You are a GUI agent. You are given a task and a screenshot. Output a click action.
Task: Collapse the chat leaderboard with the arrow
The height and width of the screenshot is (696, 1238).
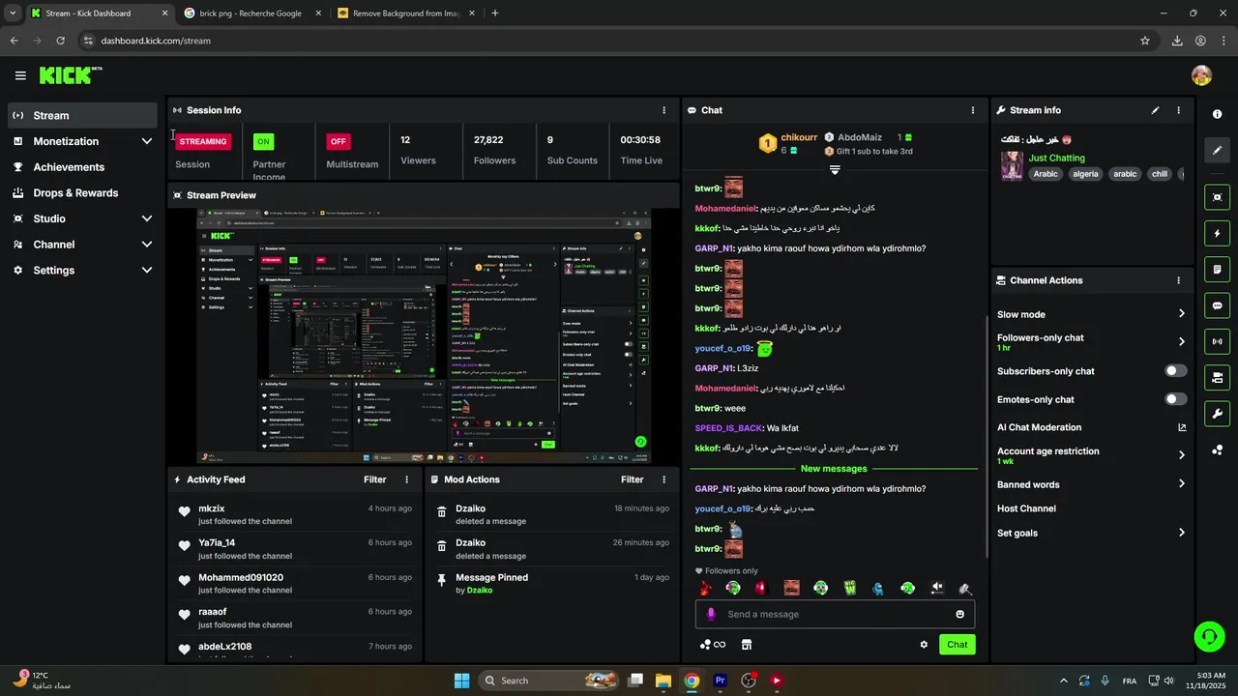835,170
